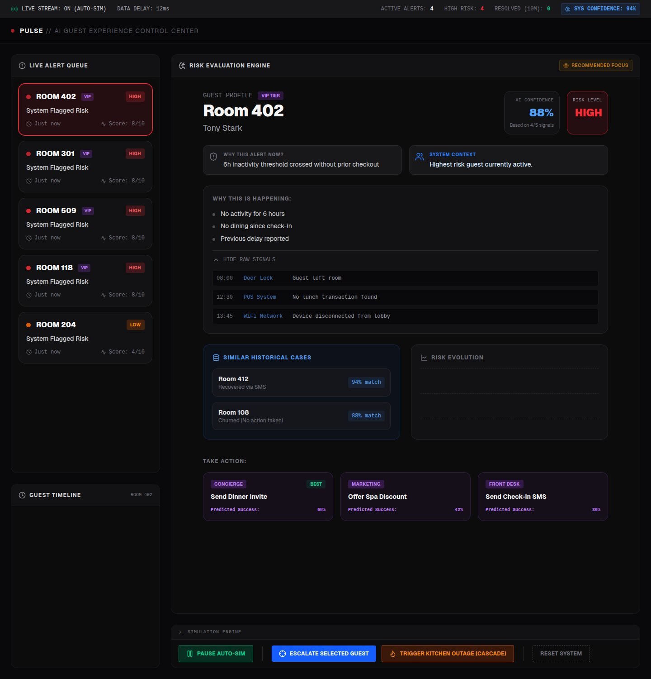Screen dimensions: 651x679
Task: Click the BEST badge on Send Dinner Invite
Action: pyautogui.click(x=316, y=484)
